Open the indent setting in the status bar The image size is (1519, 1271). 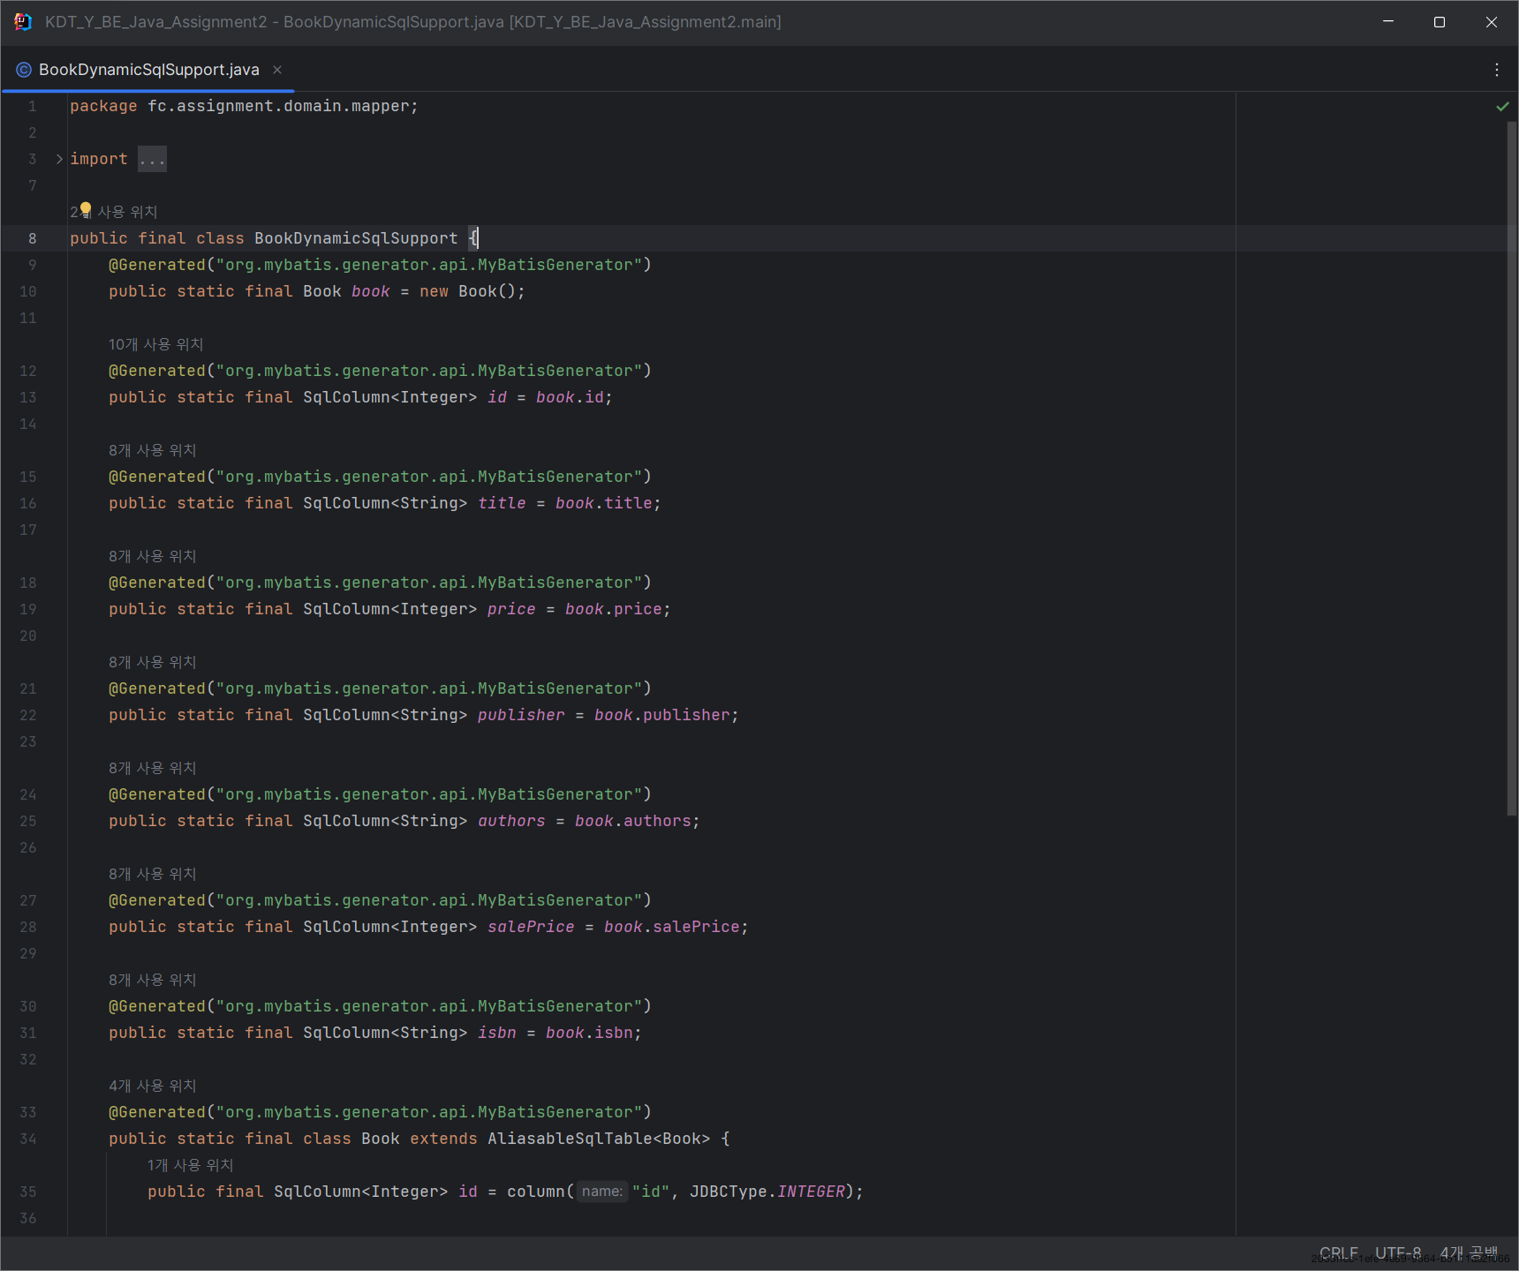(x=1469, y=1253)
